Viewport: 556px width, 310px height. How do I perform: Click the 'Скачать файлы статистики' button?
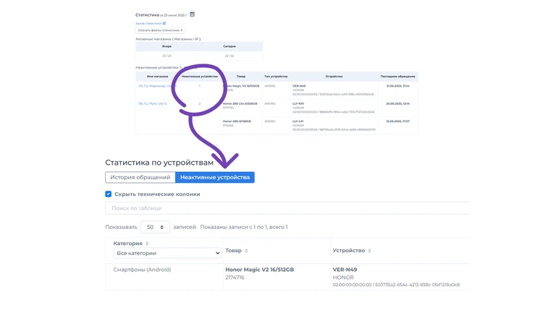(160, 30)
